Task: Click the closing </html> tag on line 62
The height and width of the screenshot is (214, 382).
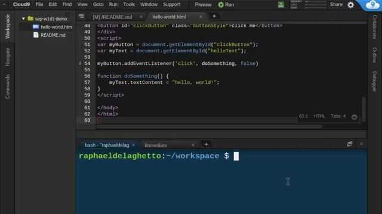Action: pyautogui.click(x=107, y=114)
